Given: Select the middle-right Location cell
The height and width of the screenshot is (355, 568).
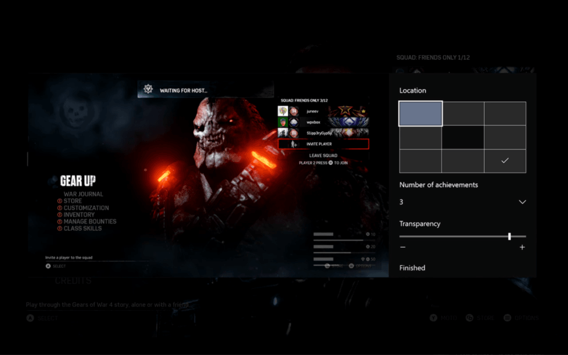Looking at the screenshot, I should tap(505, 138).
